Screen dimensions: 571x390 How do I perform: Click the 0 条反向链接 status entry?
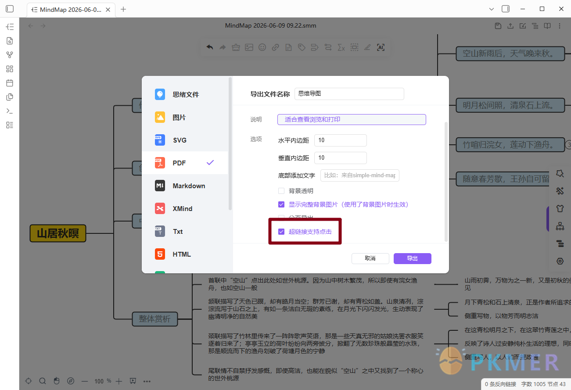click(x=500, y=384)
